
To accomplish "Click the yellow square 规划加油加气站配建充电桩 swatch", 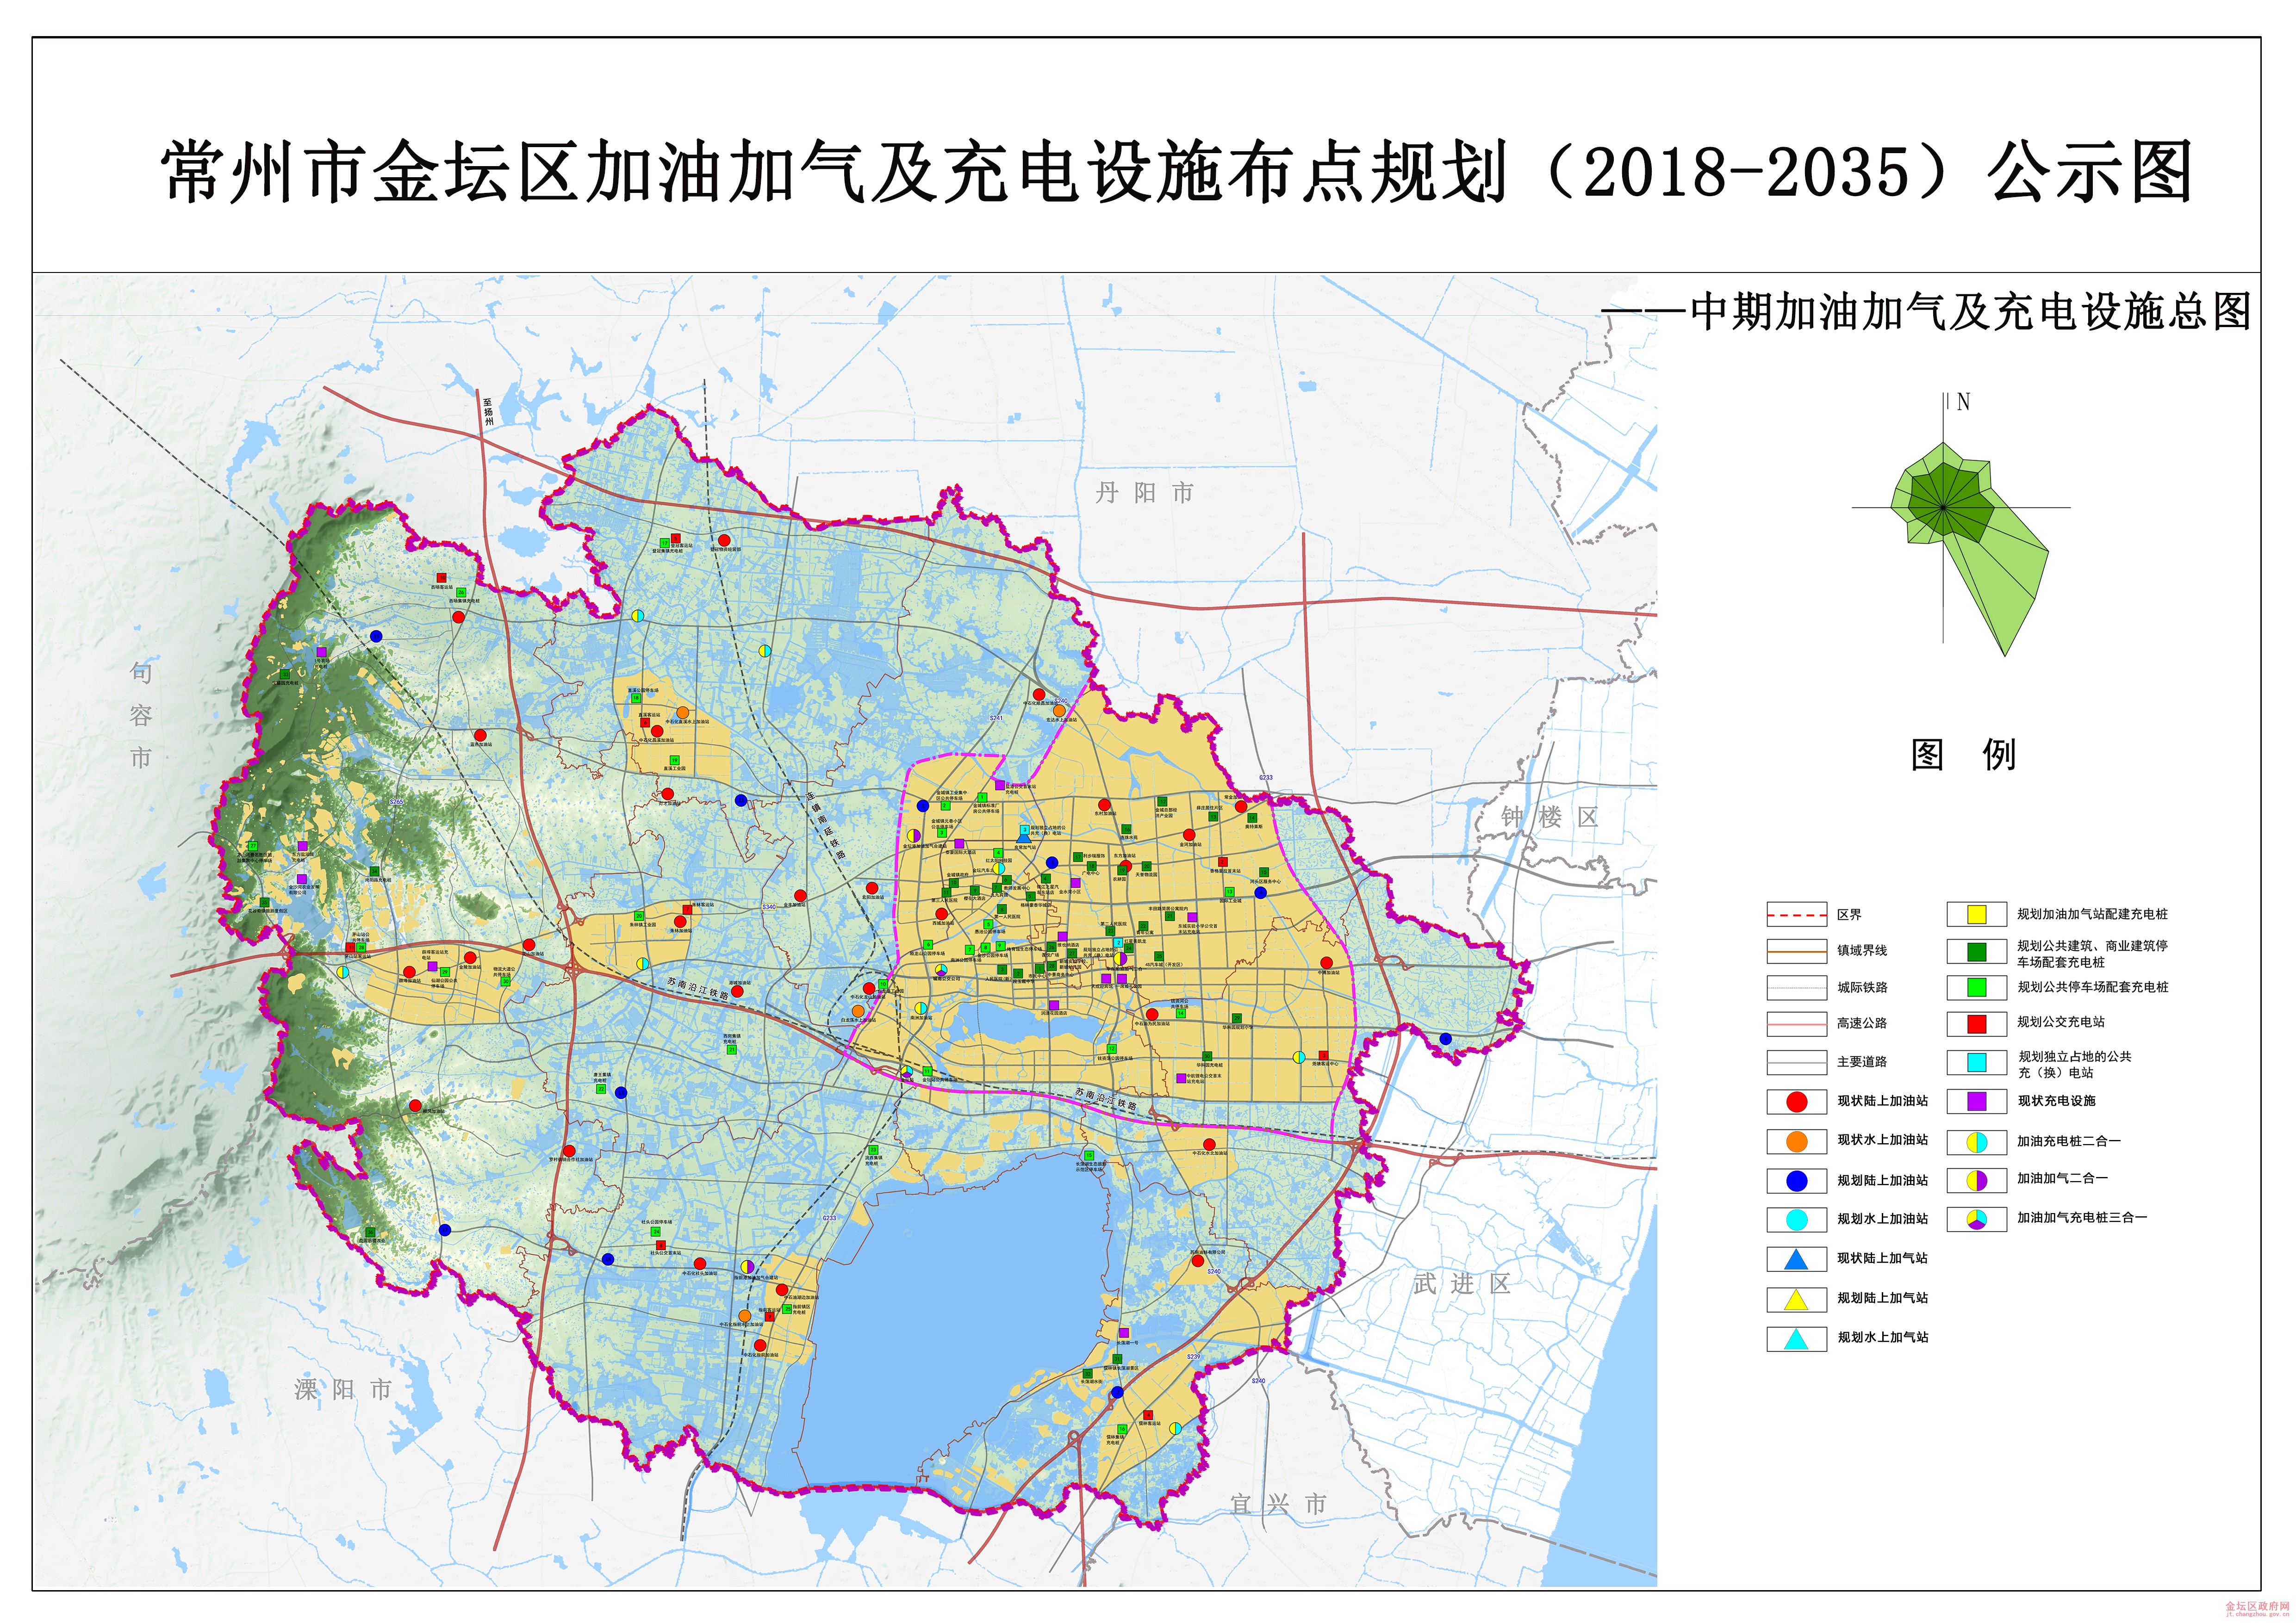I will (x=1976, y=914).
